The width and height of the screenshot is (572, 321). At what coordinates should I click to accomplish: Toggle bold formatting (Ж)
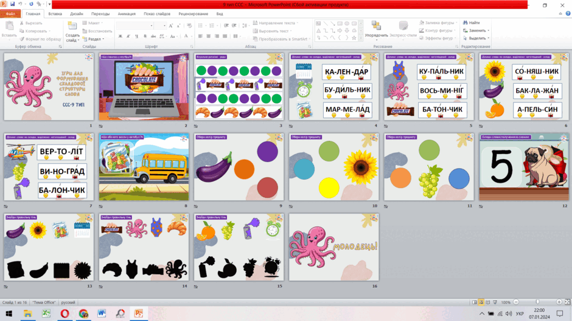[120, 36]
